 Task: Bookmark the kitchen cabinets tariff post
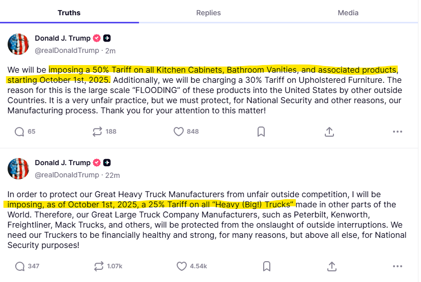pyautogui.click(x=261, y=132)
